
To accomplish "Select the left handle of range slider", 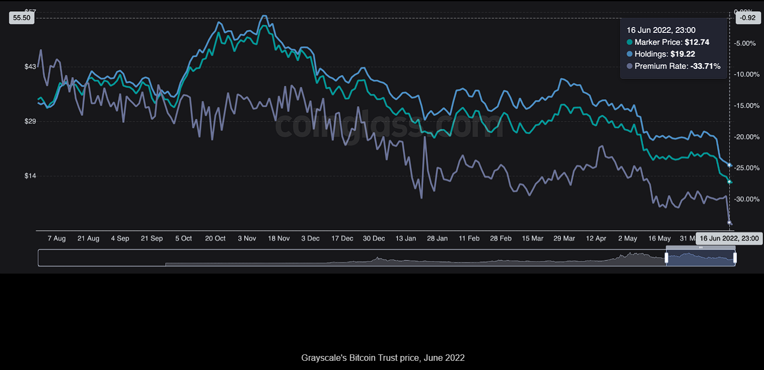I will click(x=666, y=258).
